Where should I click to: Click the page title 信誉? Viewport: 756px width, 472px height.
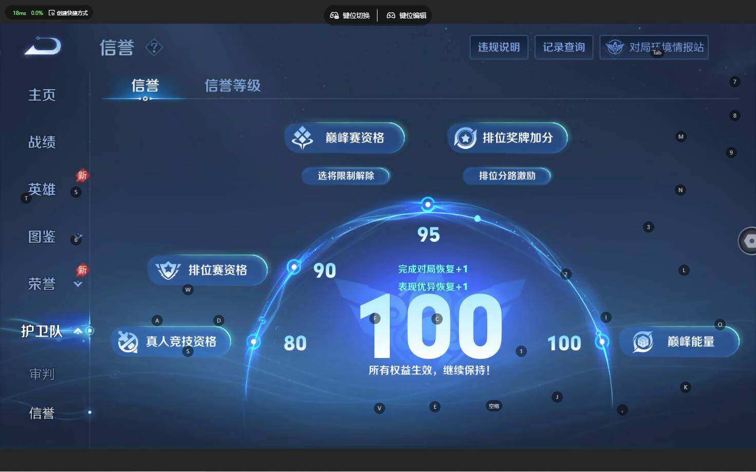117,48
